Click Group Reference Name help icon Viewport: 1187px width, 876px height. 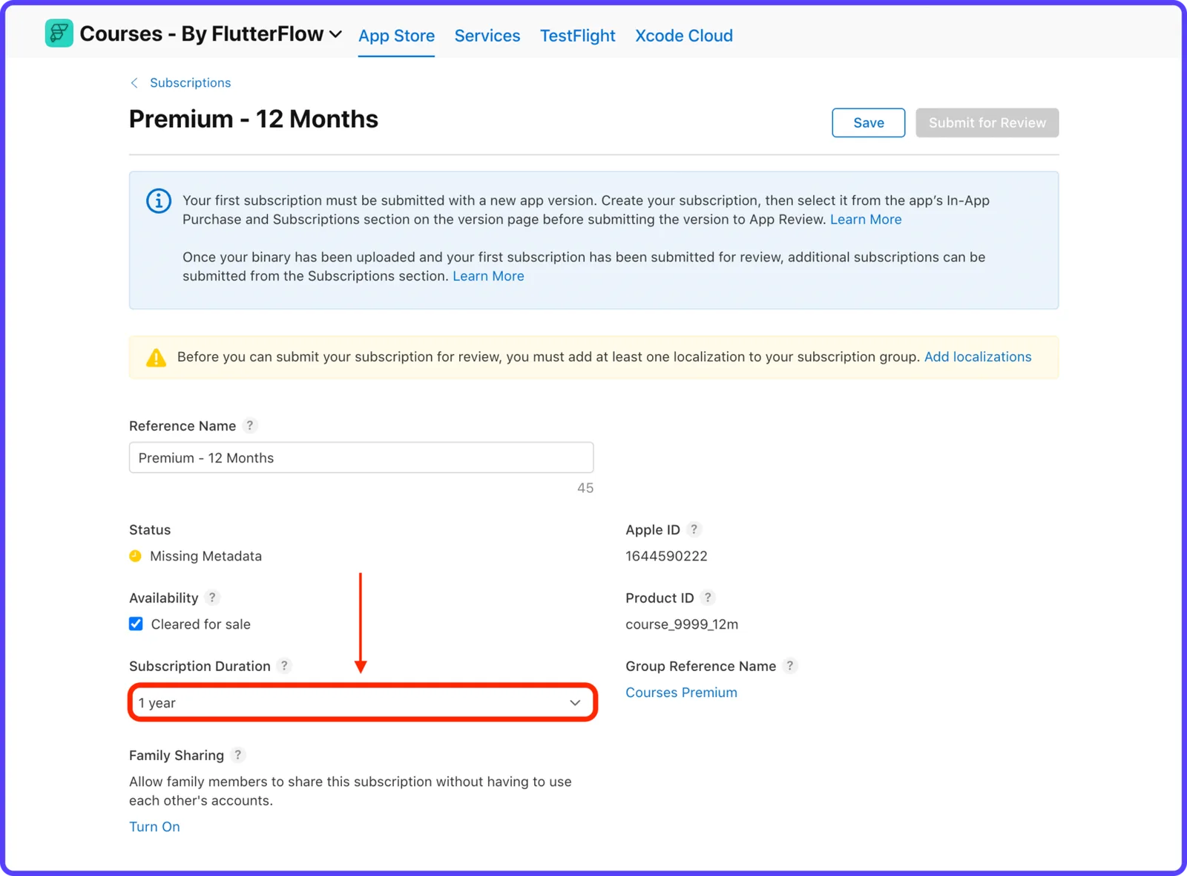tap(790, 666)
